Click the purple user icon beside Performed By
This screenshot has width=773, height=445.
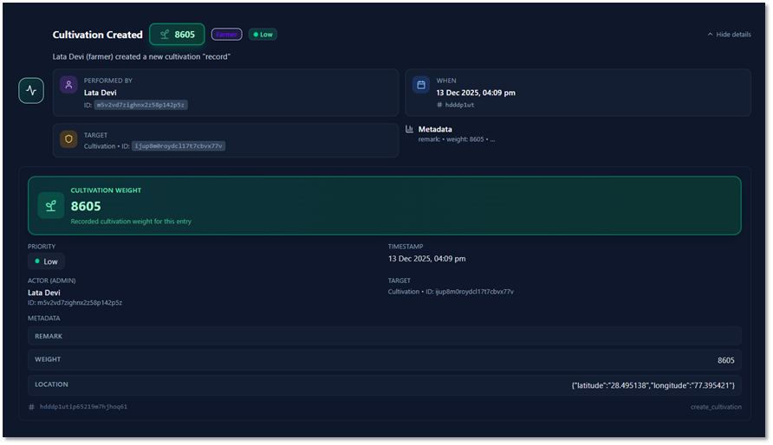[x=68, y=85]
